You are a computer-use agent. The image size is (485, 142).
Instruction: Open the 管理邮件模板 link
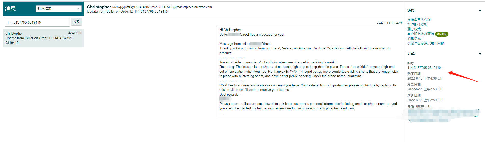(x=417, y=24)
